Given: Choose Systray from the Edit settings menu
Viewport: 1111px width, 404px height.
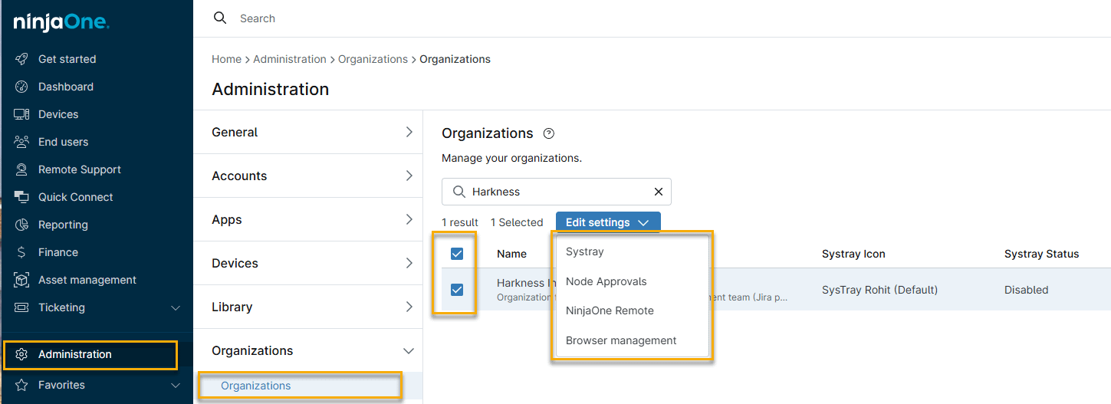Looking at the screenshot, I should click(x=584, y=251).
